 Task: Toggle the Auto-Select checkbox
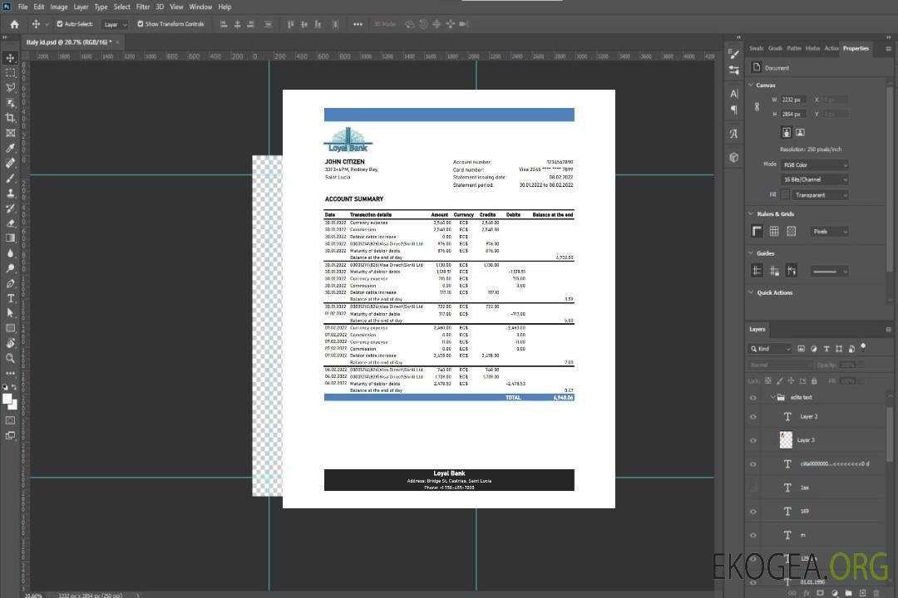coord(60,24)
